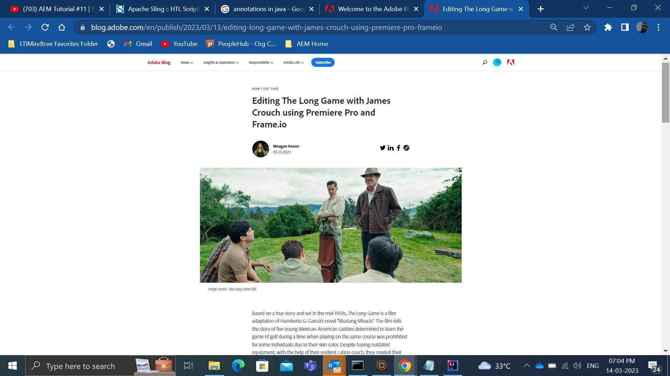Click the page vertical scrollbar thumb

click(665, 92)
